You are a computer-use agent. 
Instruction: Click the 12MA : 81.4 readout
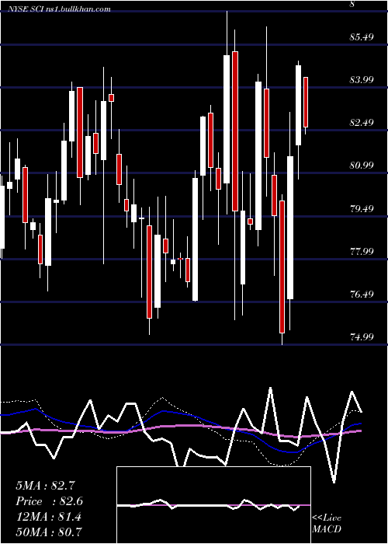tap(48, 516)
